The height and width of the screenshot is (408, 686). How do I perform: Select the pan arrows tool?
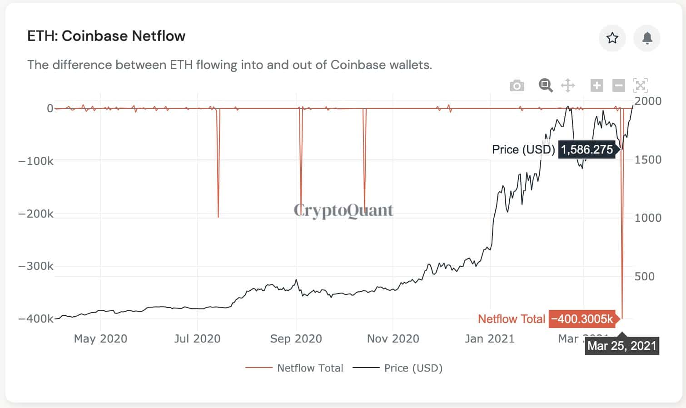click(568, 85)
